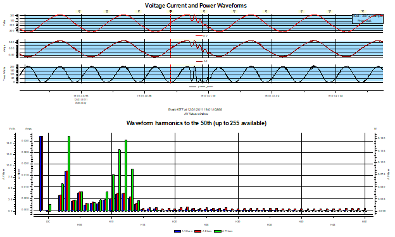Click the 'Voltage Current and Power Waveforms' title

196,6
